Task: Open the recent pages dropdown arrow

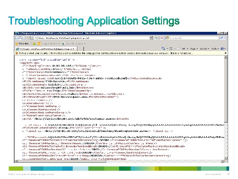Action: click(28, 38)
